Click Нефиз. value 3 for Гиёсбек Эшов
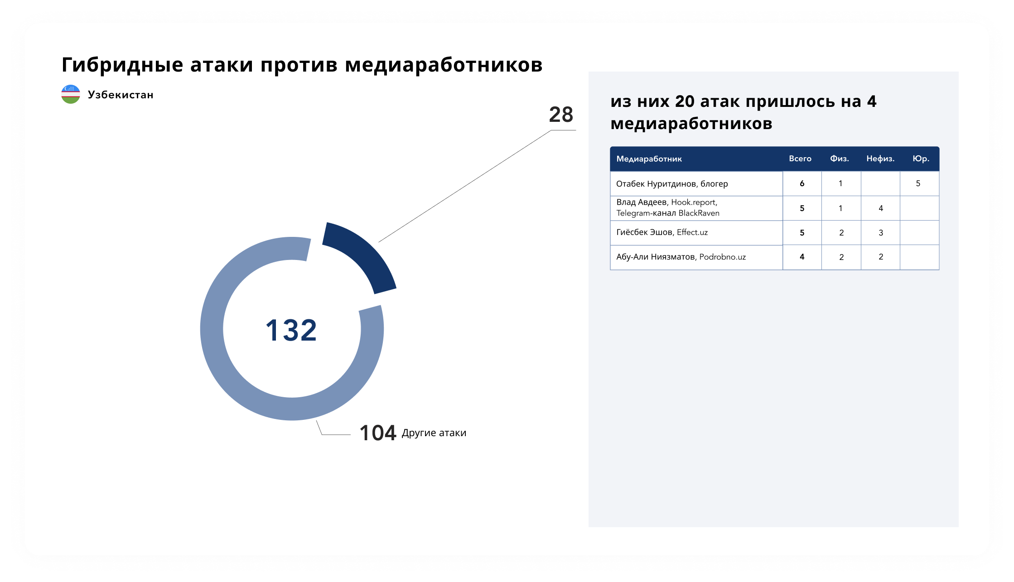The width and height of the screenshot is (1014, 582). (881, 233)
